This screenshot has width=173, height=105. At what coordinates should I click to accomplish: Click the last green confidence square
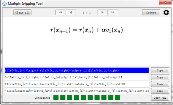point(118,98)
